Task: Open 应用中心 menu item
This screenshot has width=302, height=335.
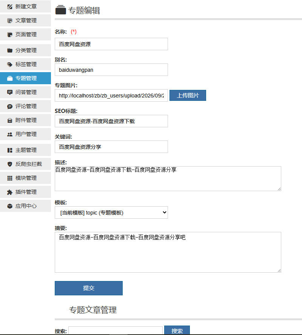Action: (25, 206)
